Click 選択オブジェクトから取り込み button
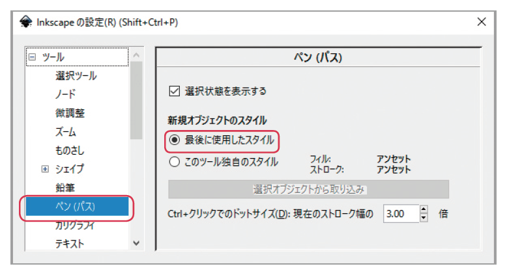Screen dimensions: 507x275 point(308,189)
